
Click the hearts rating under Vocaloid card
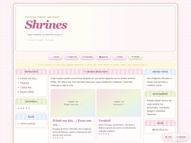104,134
